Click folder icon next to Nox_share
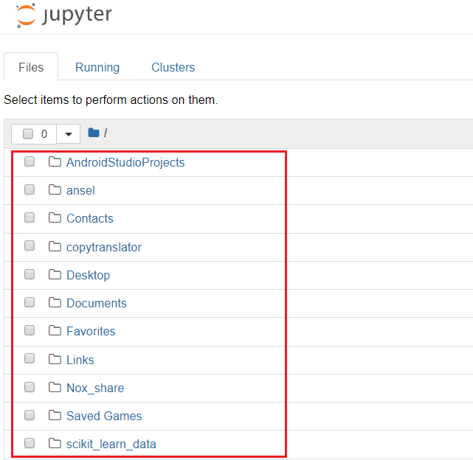The width and height of the screenshot is (473, 460). click(55, 387)
